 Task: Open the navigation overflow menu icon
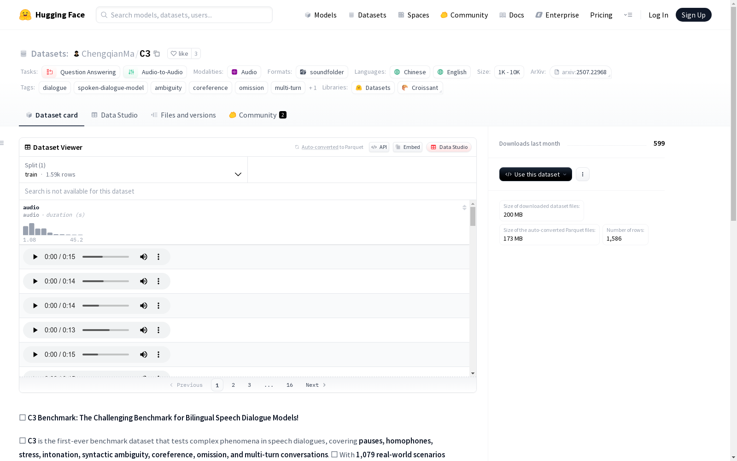point(628,15)
